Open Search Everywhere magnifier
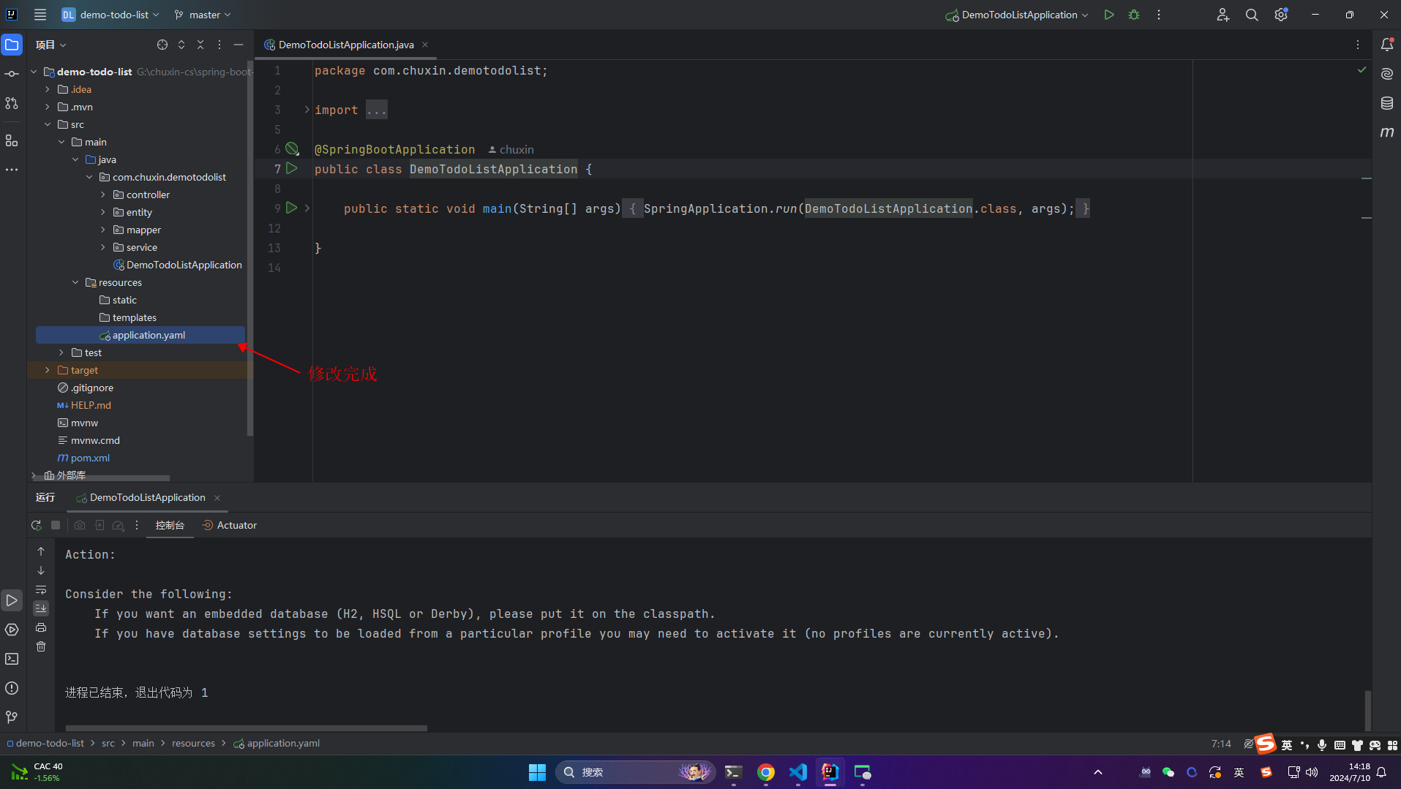The width and height of the screenshot is (1401, 789). click(x=1252, y=15)
